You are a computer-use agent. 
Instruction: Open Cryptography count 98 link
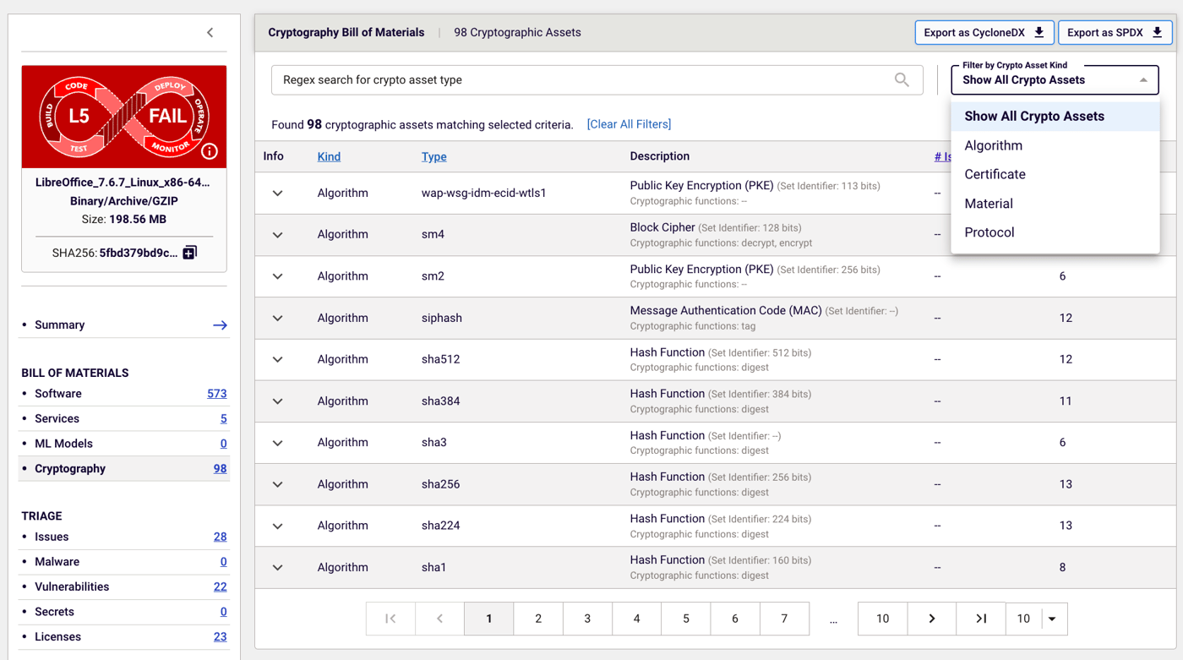tap(220, 469)
